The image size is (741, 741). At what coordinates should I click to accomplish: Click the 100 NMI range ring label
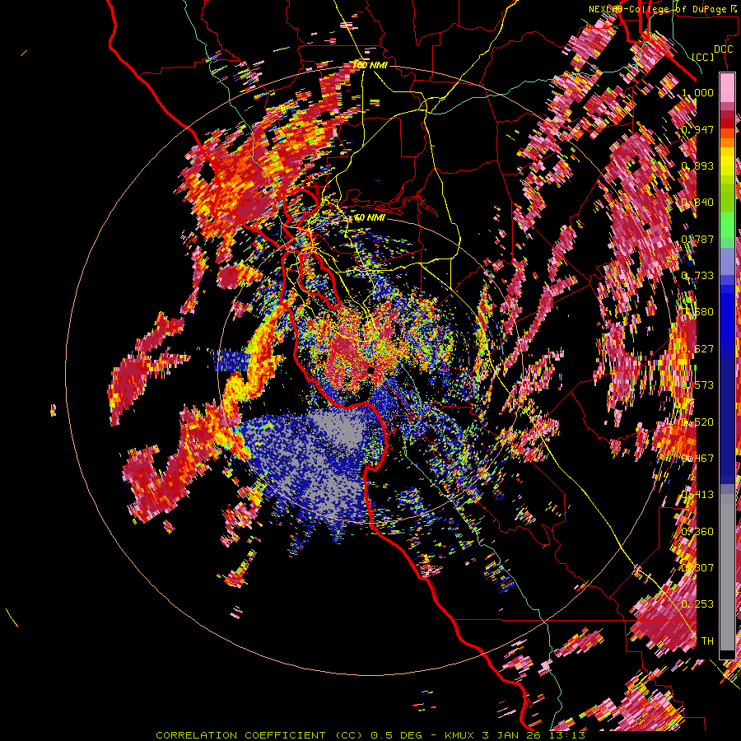(x=370, y=65)
